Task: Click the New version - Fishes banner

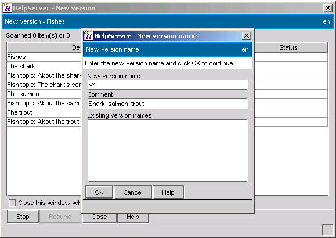Action: pyautogui.click(x=168, y=21)
